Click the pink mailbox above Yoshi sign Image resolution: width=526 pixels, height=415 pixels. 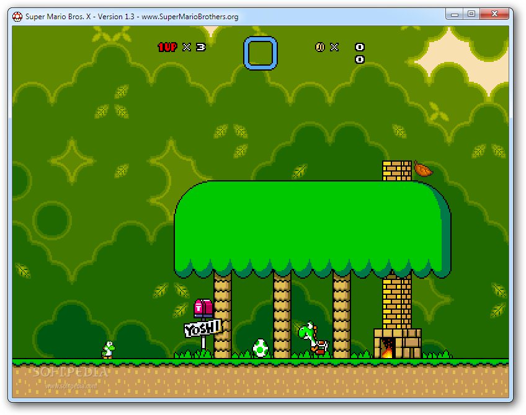click(x=203, y=308)
